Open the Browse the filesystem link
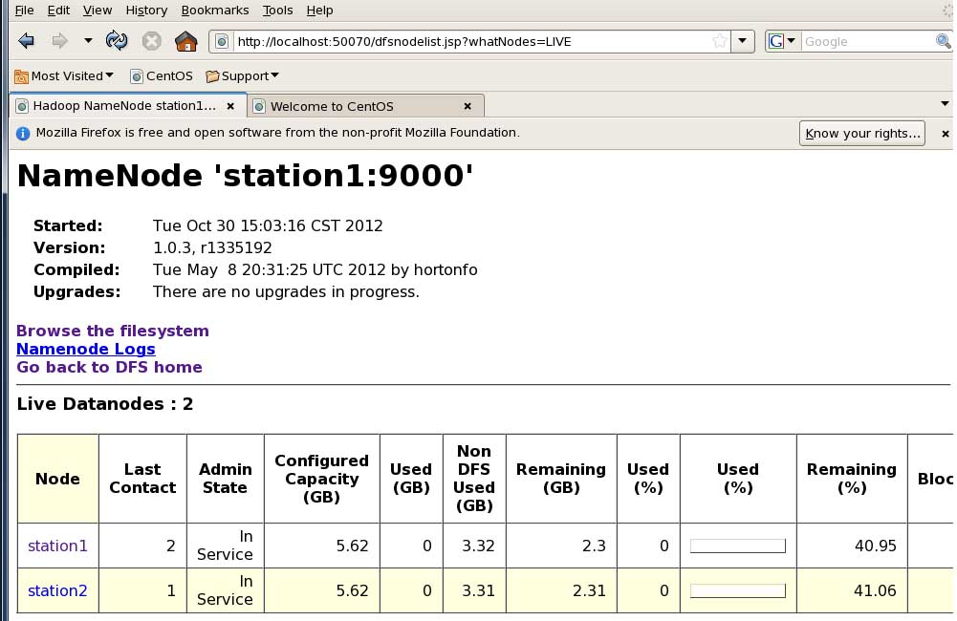The width and height of the screenshot is (957, 621). pyautogui.click(x=113, y=331)
